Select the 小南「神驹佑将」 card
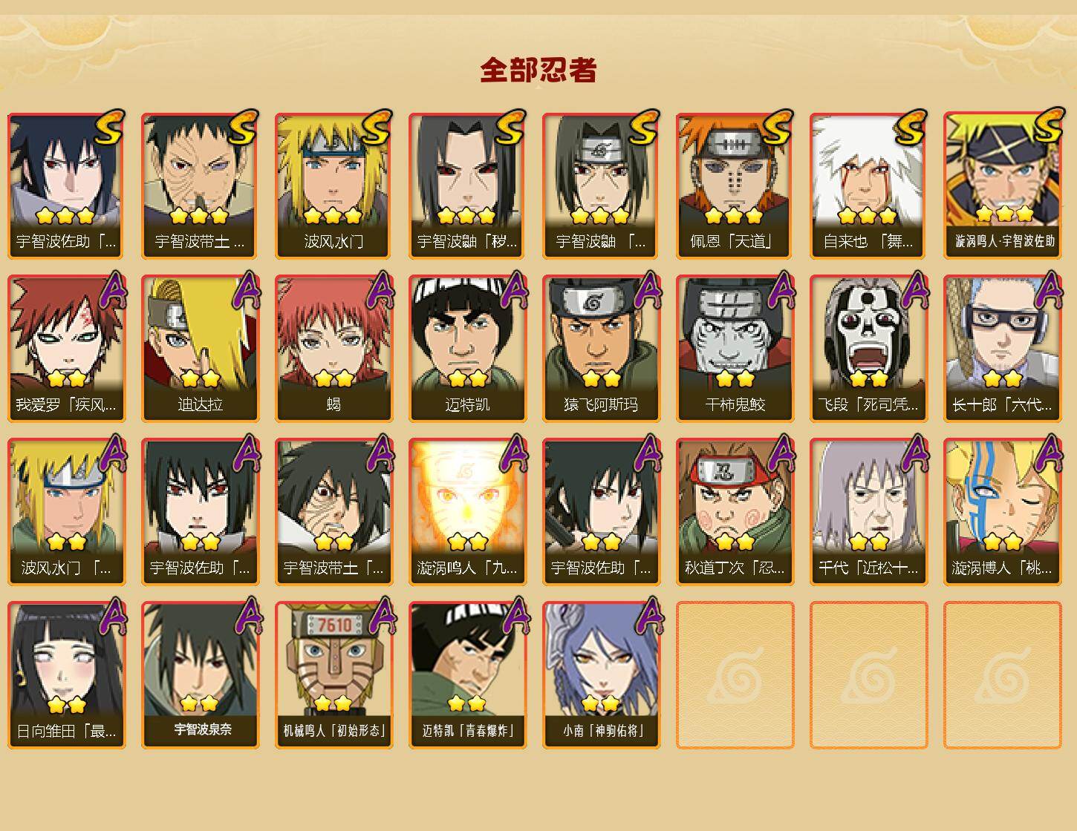This screenshot has height=831, width=1077. [601, 675]
